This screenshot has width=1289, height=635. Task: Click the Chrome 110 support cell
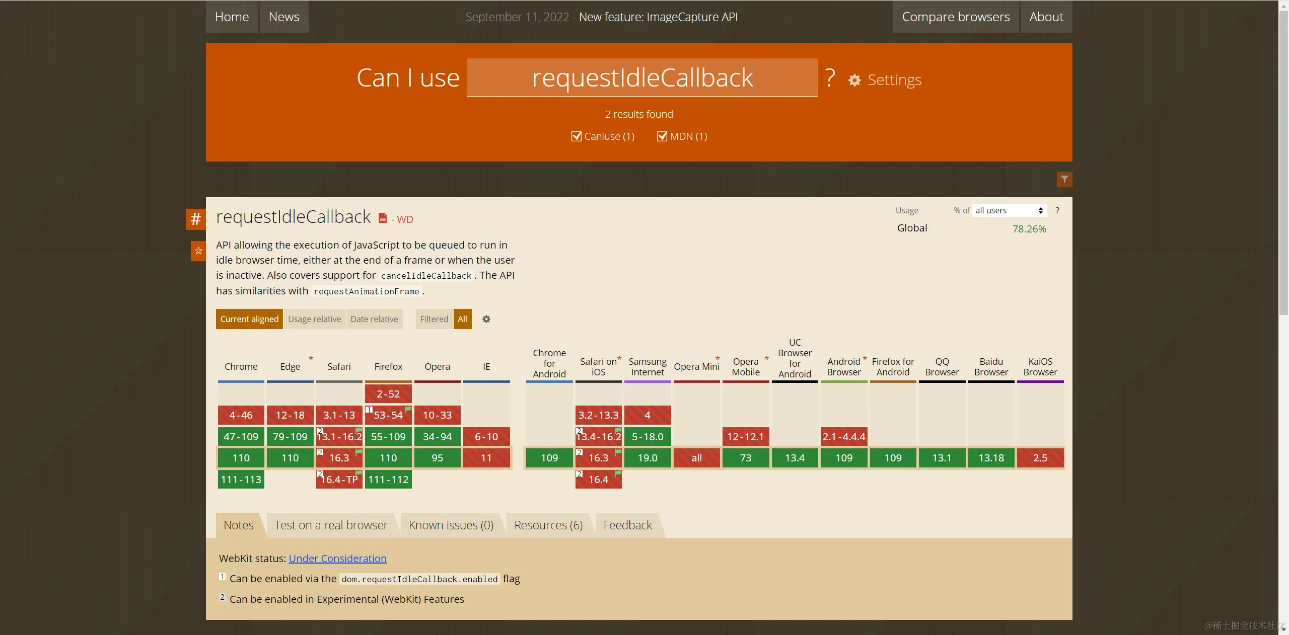241,458
